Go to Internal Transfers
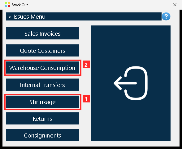Image resolution: width=182 pixels, height=149 pixels. [x=43, y=85]
